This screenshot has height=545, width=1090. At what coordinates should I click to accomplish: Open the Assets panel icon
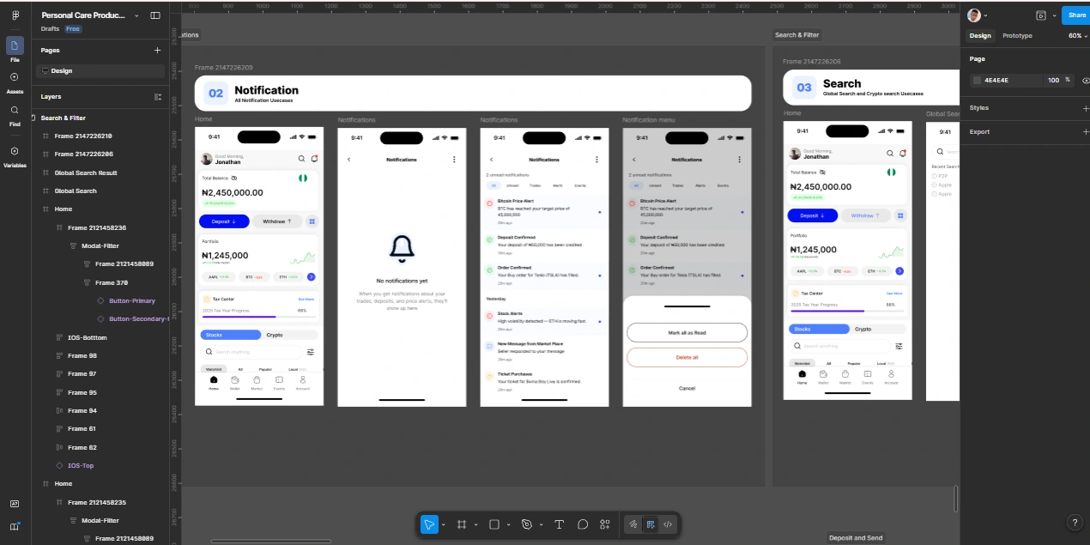pyautogui.click(x=15, y=78)
